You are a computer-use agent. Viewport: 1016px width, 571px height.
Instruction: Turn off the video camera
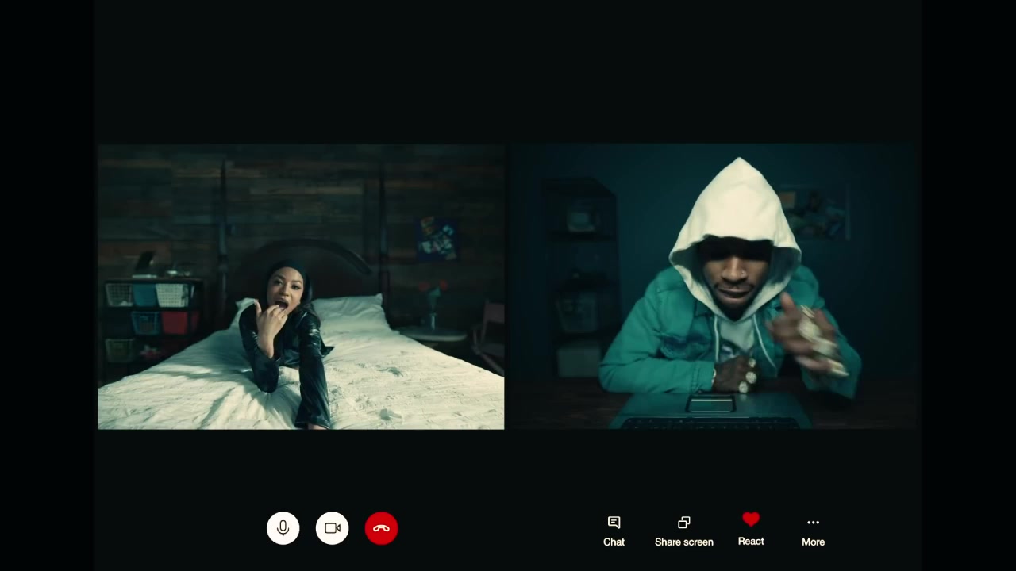pos(332,528)
